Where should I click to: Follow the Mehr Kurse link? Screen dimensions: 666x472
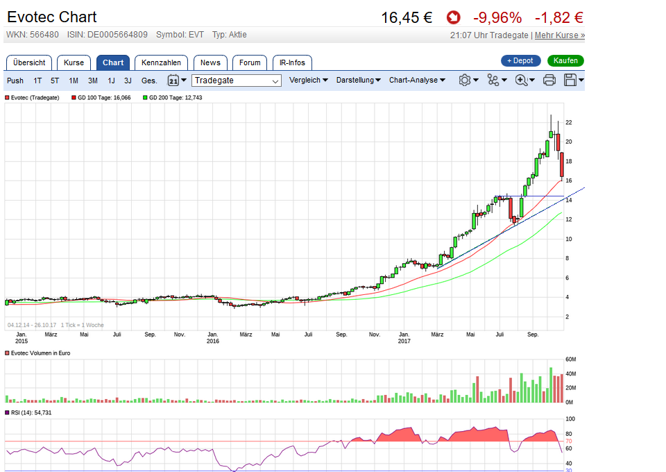pyautogui.click(x=560, y=35)
